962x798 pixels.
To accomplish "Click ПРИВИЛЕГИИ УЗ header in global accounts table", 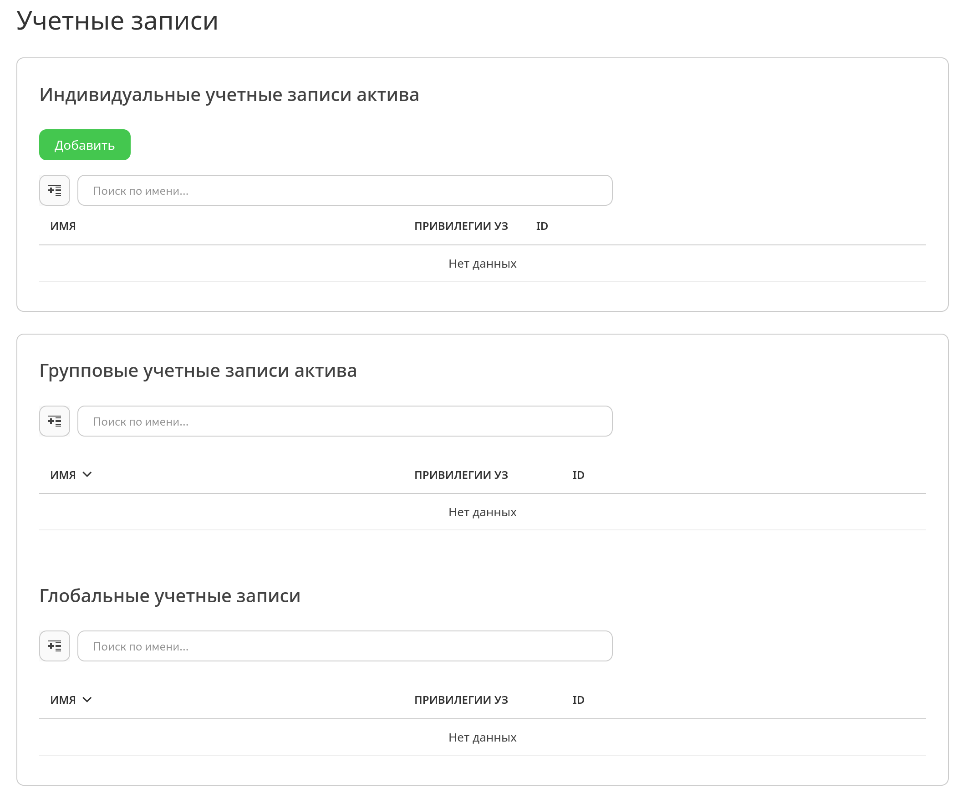I will pyautogui.click(x=461, y=700).
